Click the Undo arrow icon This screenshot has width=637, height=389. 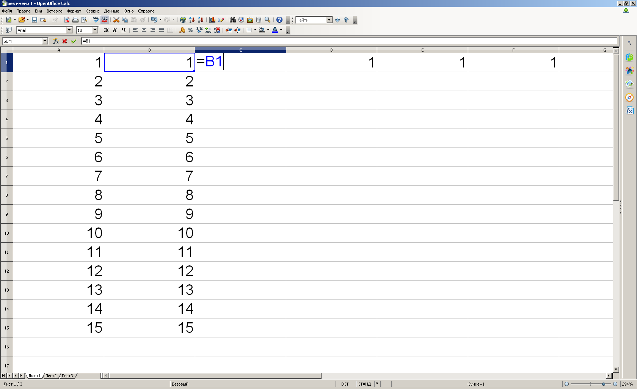click(x=154, y=20)
